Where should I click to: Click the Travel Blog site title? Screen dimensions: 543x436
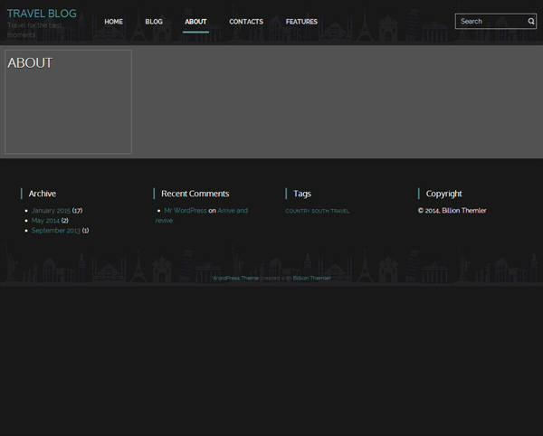42,14
